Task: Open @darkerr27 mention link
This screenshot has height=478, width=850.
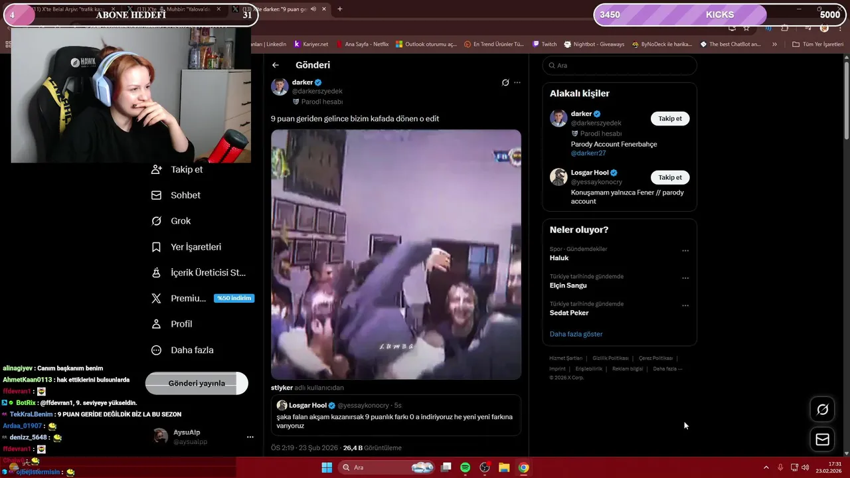Action: click(588, 153)
